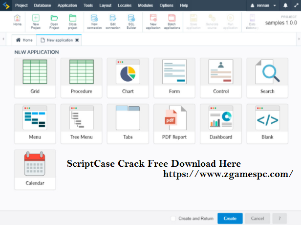The width and height of the screenshot is (301, 225).
Task: Click the Cancel button
Action: (258, 219)
